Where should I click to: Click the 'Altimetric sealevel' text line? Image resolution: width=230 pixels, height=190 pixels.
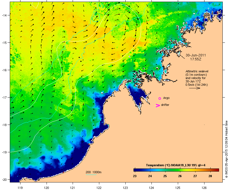(x=197, y=71)
